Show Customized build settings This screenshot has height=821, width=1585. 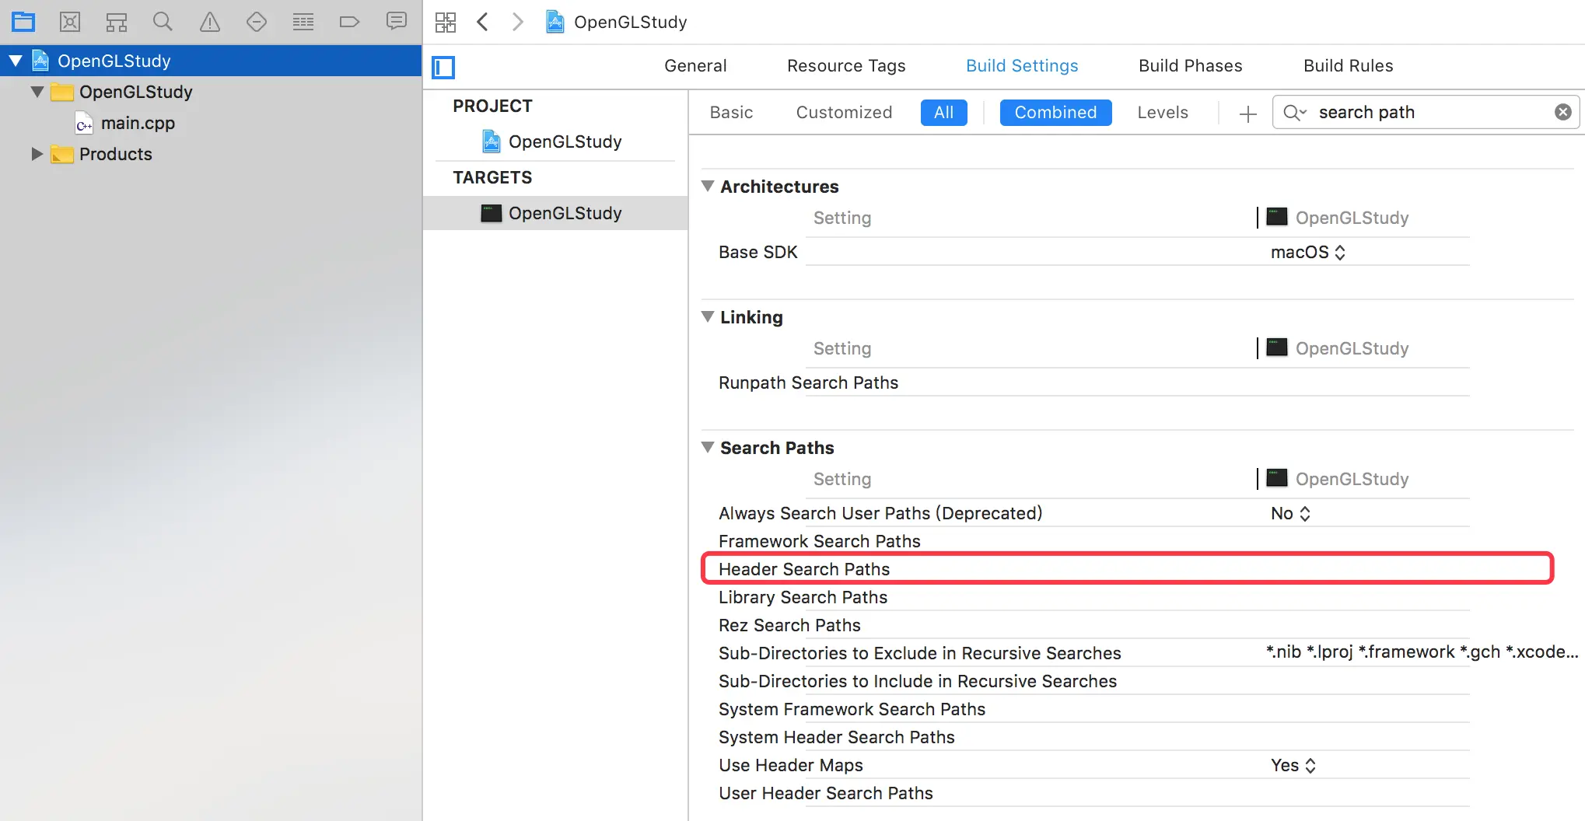pos(844,113)
